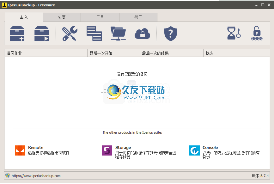Create a new backup job icon
Viewport: 274px width, 184px height.
click(17, 34)
